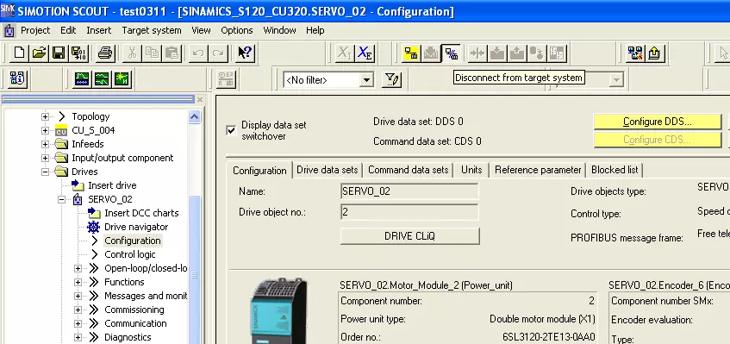
Task: Collapse the SERVO_02 node
Action: (x=61, y=199)
